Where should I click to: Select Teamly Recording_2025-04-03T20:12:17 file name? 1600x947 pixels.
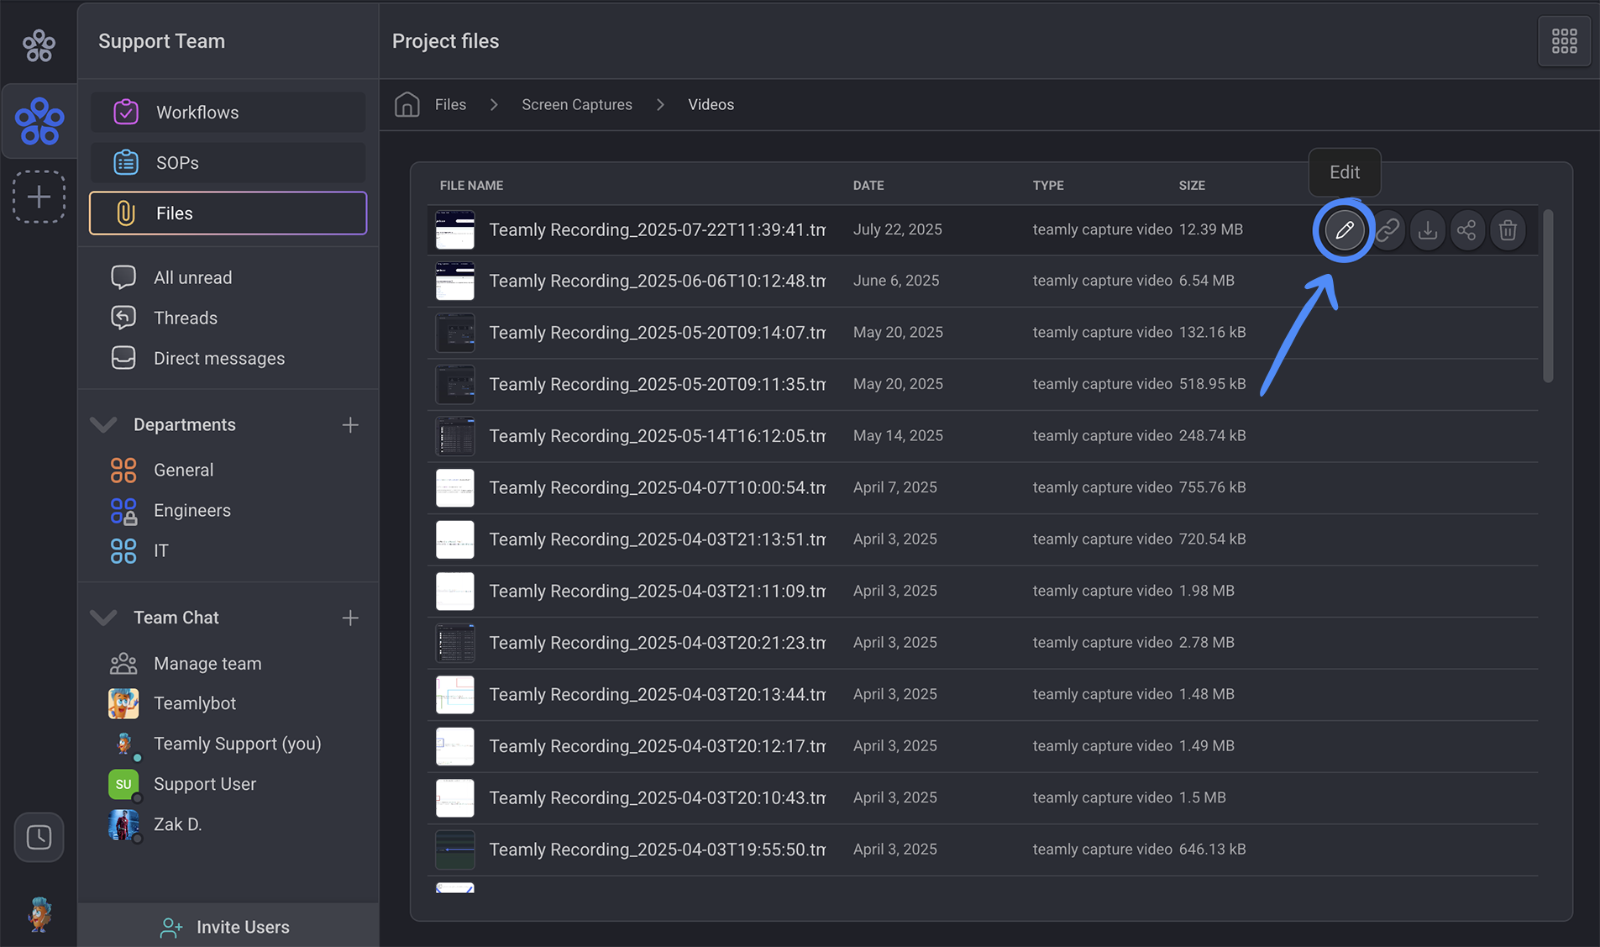click(657, 746)
